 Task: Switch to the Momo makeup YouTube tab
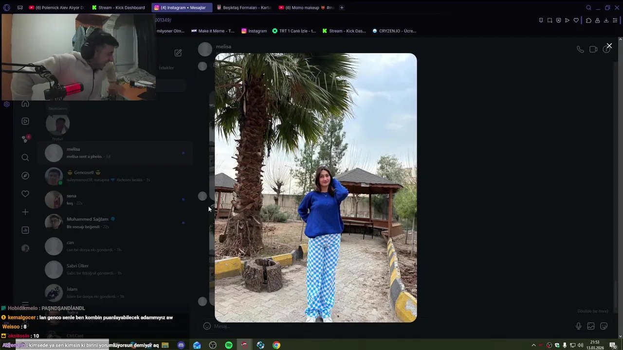click(x=307, y=8)
